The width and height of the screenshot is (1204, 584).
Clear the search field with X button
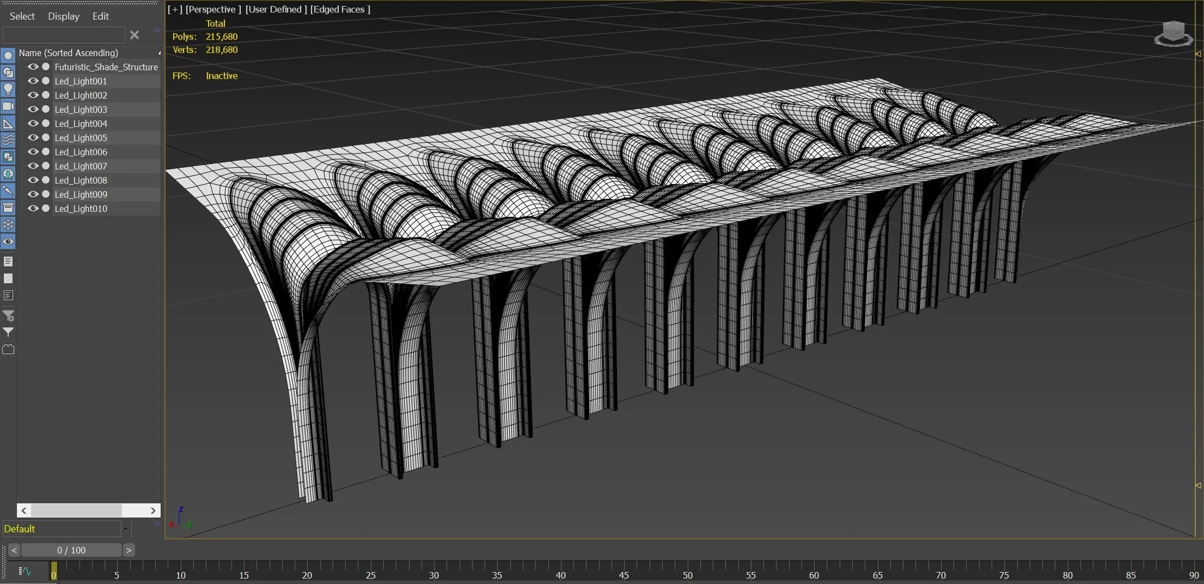135,35
